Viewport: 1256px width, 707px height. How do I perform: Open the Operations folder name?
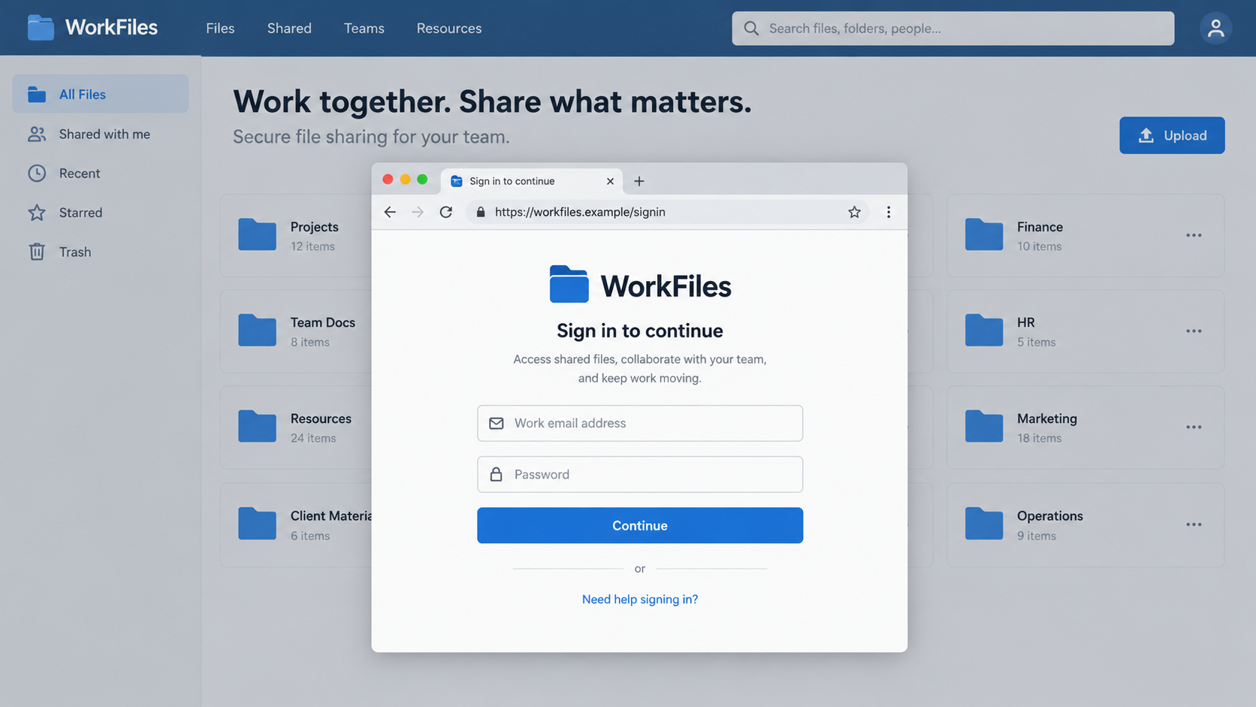[x=1050, y=516]
